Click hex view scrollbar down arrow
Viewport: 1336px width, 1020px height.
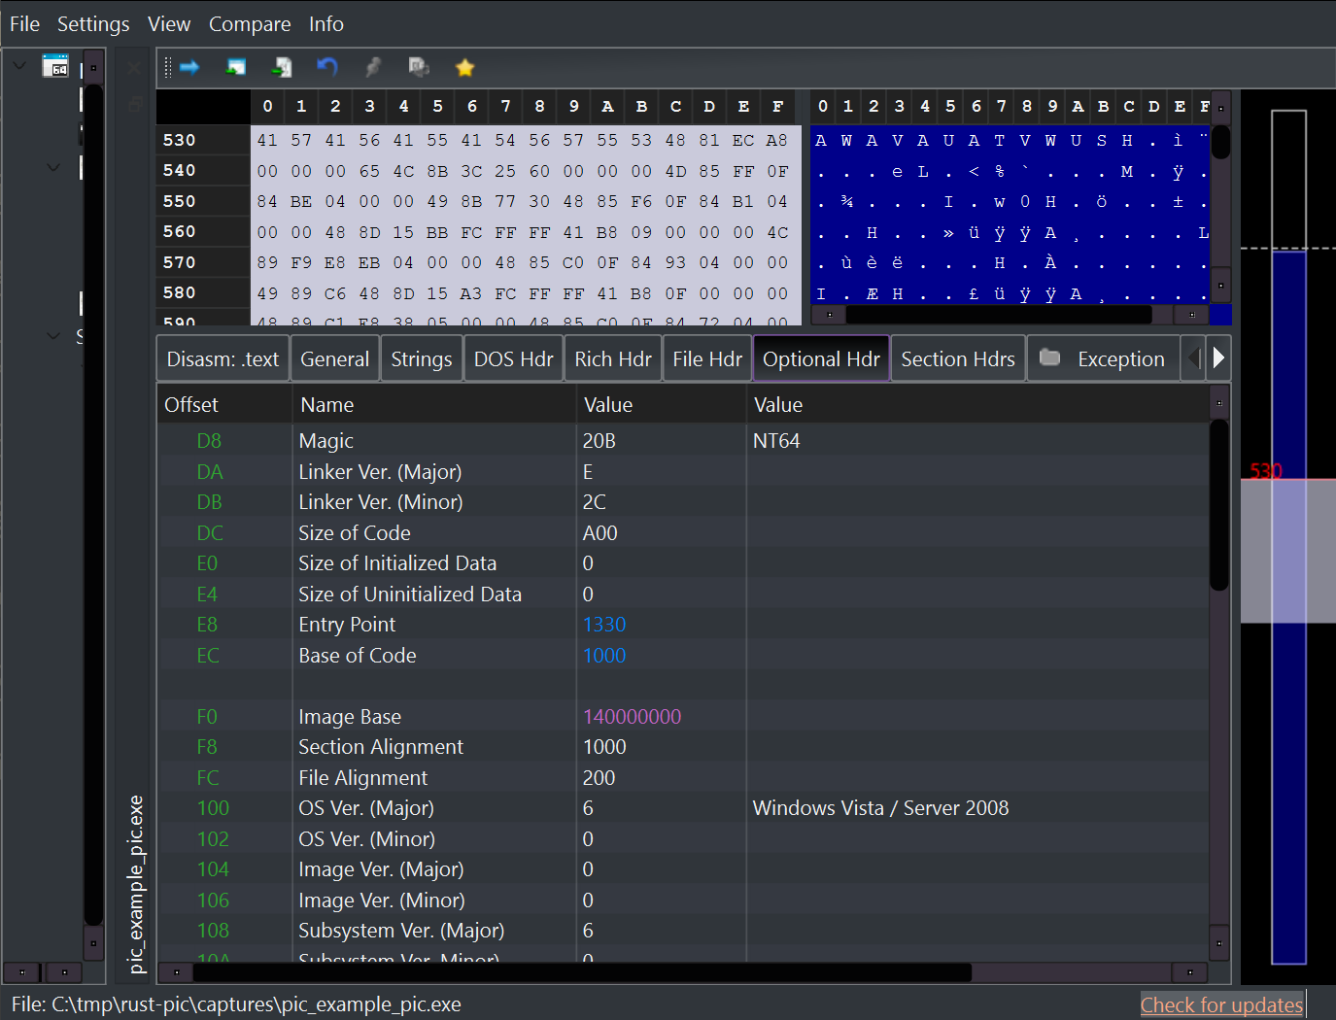click(x=1221, y=286)
